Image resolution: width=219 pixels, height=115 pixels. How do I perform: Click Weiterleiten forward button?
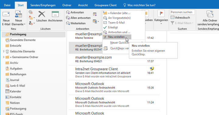[76, 23]
